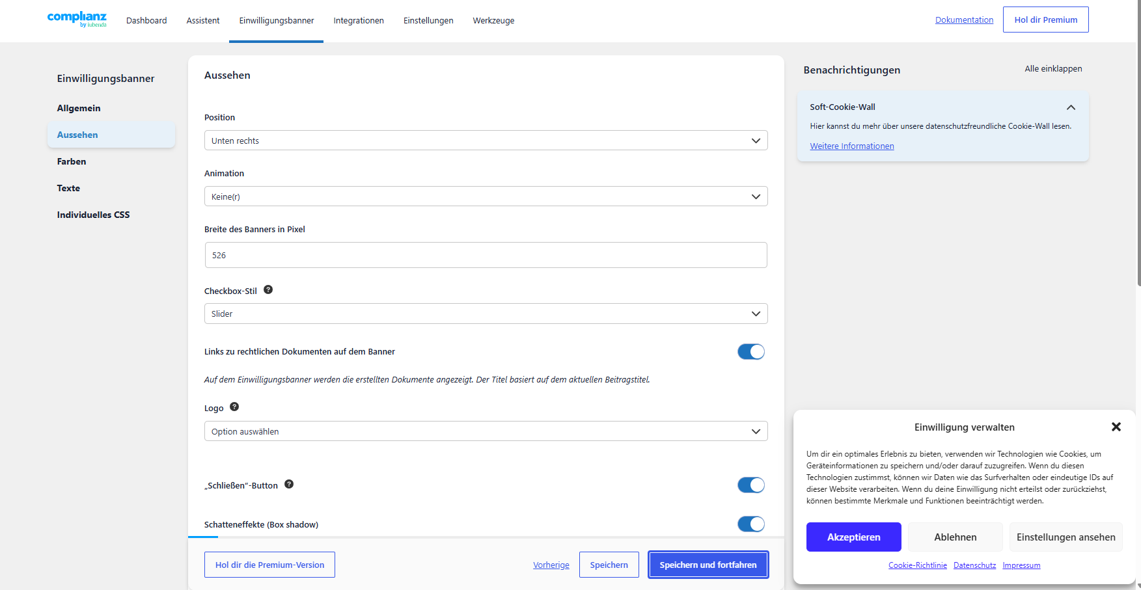Open Logo help tooltip icon

[234, 407]
